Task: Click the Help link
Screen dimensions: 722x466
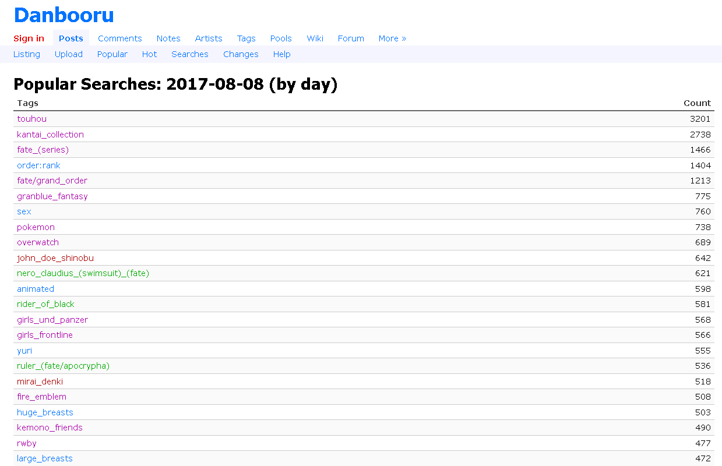Action: coord(281,54)
